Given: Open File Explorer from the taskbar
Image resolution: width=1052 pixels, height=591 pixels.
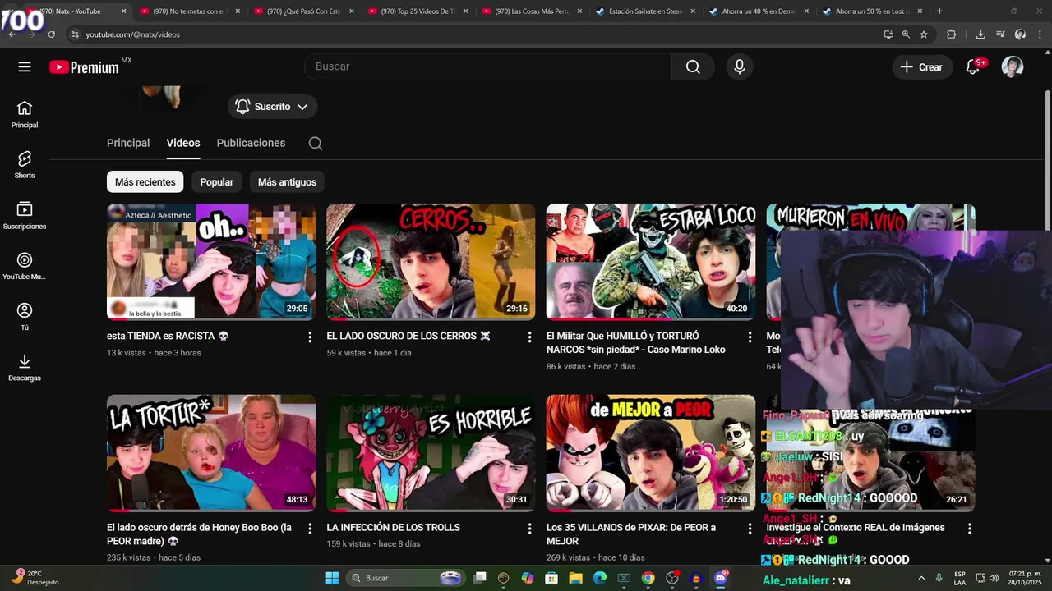Looking at the screenshot, I should (576, 578).
